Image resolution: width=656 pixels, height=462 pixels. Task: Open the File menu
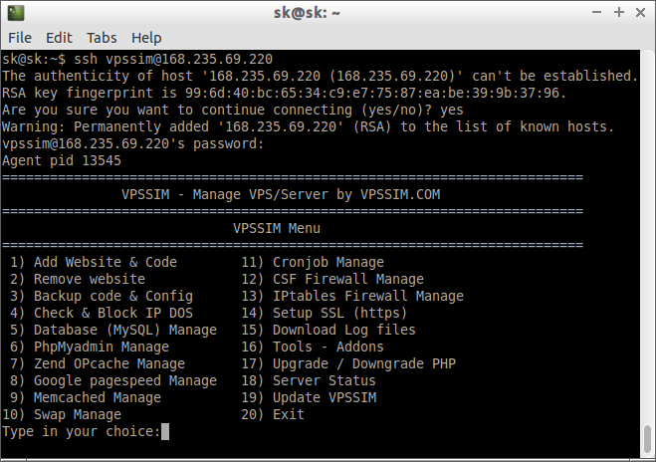pos(20,38)
